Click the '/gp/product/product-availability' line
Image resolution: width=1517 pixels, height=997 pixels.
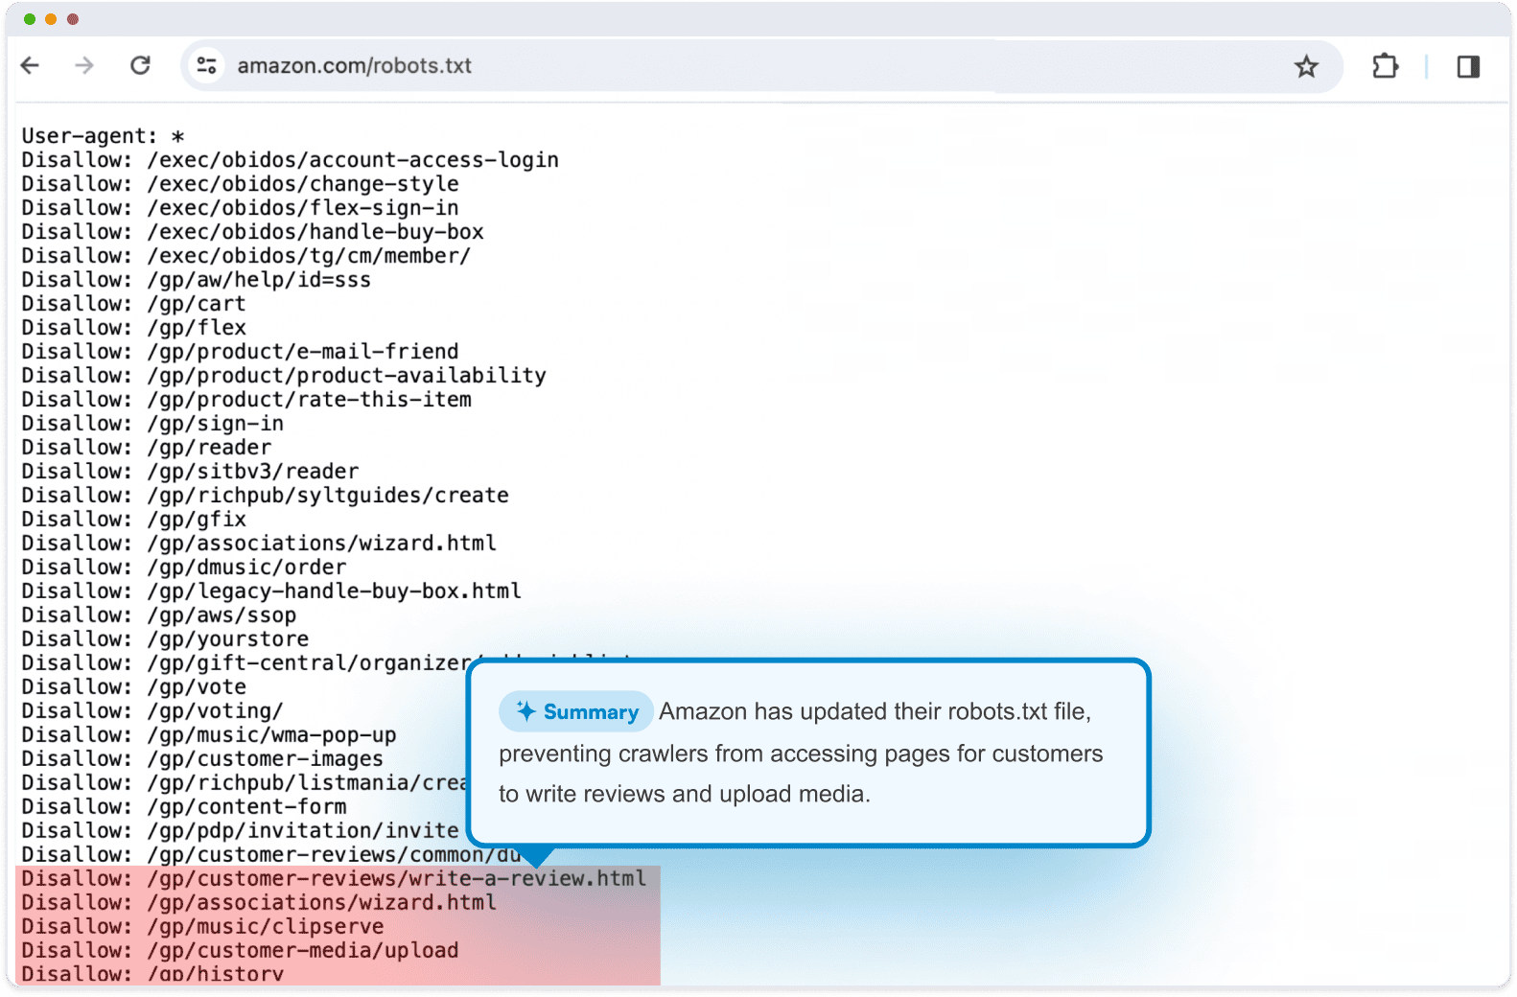click(x=284, y=376)
